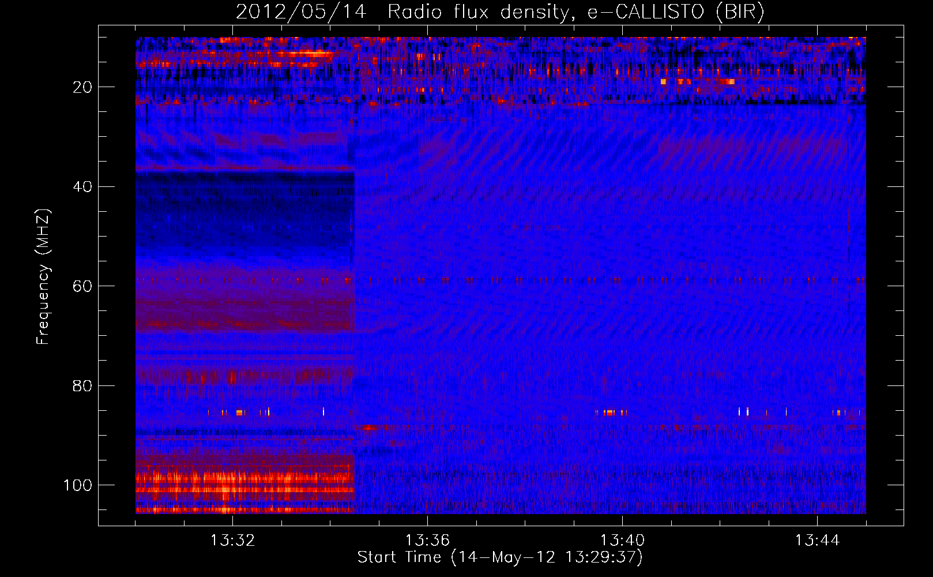
Task: Click the '100' frequency tick label
Action: [x=78, y=485]
